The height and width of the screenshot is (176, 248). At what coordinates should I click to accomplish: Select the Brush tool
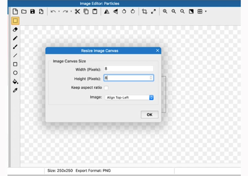tap(15, 47)
